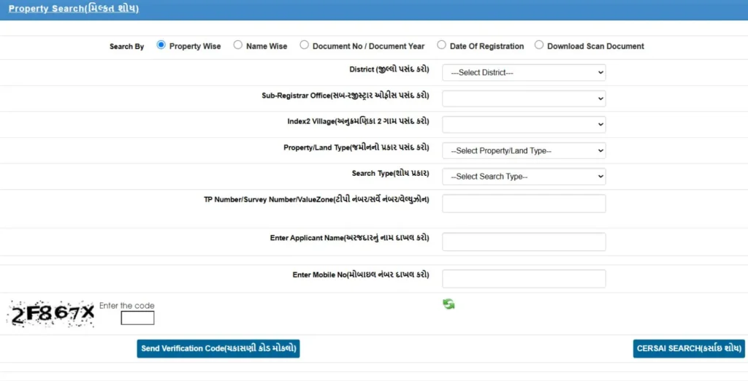Click the TP Number/Survey Number input field

pyautogui.click(x=524, y=204)
